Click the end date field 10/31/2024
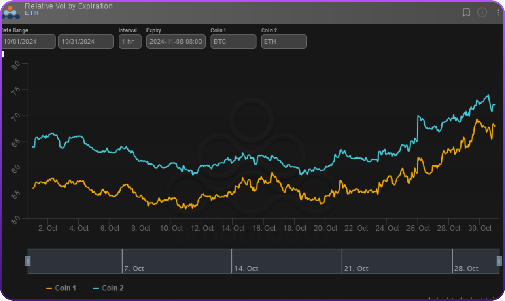Screen dimensions: 505x301 86,42
